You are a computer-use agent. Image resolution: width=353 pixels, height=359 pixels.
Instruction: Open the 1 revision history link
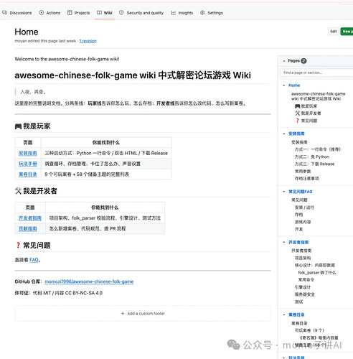[88, 41]
